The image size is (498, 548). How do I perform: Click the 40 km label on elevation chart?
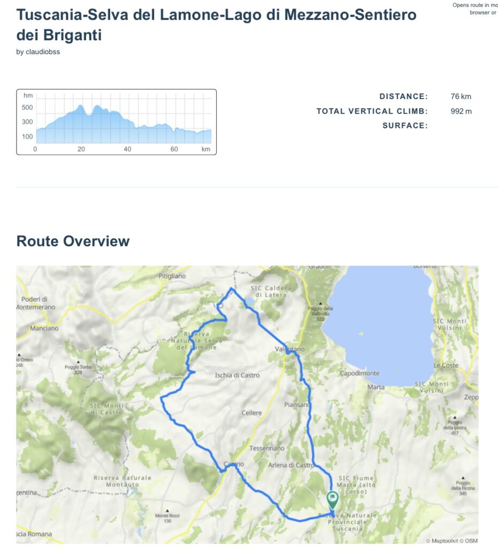click(127, 149)
